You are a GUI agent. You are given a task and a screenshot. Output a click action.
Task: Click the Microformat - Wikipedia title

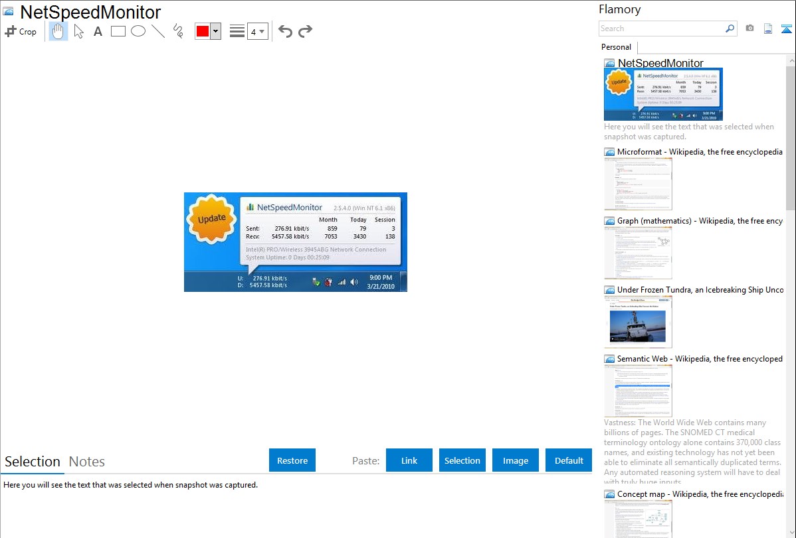click(x=700, y=152)
